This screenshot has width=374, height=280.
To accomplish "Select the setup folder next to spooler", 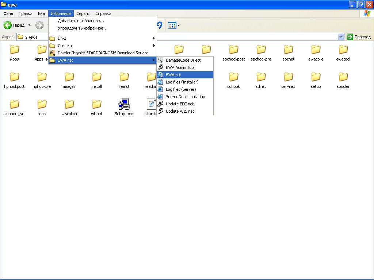I will point(316,80).
